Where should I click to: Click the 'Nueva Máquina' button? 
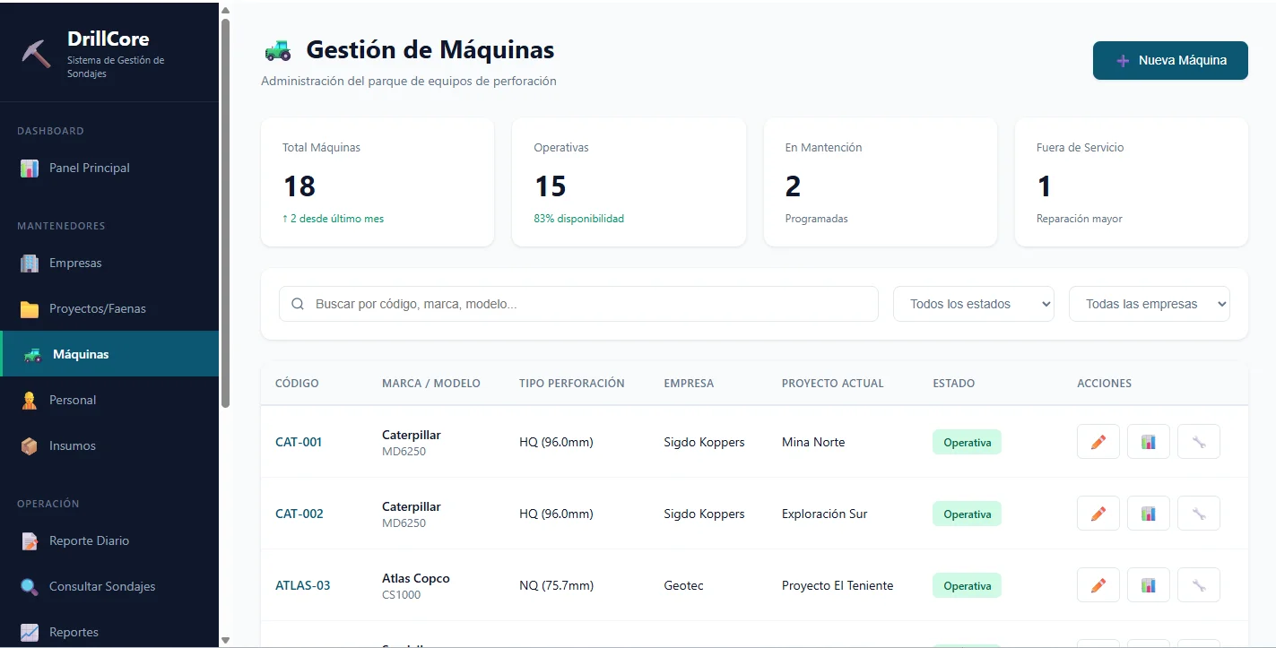(1169, 60)
